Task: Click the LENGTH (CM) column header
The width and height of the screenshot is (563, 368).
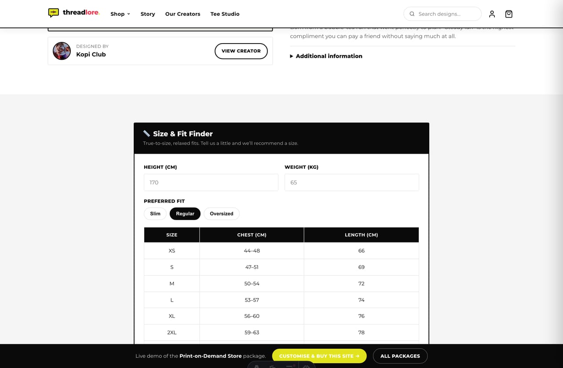Action: click(x=361, y=235)
